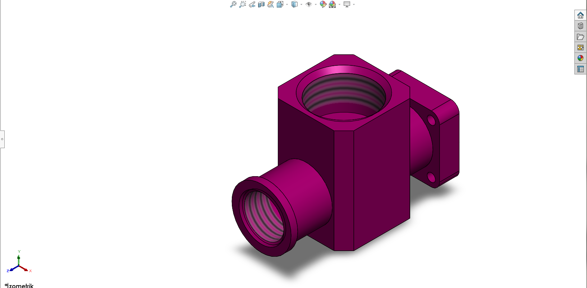Open the File Explorer folder tab
587x288 pixels.
[x=581, y=37]
